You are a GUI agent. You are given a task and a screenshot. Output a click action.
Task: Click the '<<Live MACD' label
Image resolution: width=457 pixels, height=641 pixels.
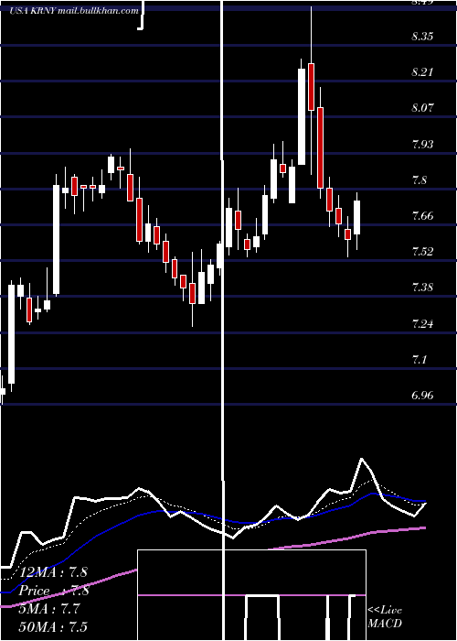pos(385,616)
